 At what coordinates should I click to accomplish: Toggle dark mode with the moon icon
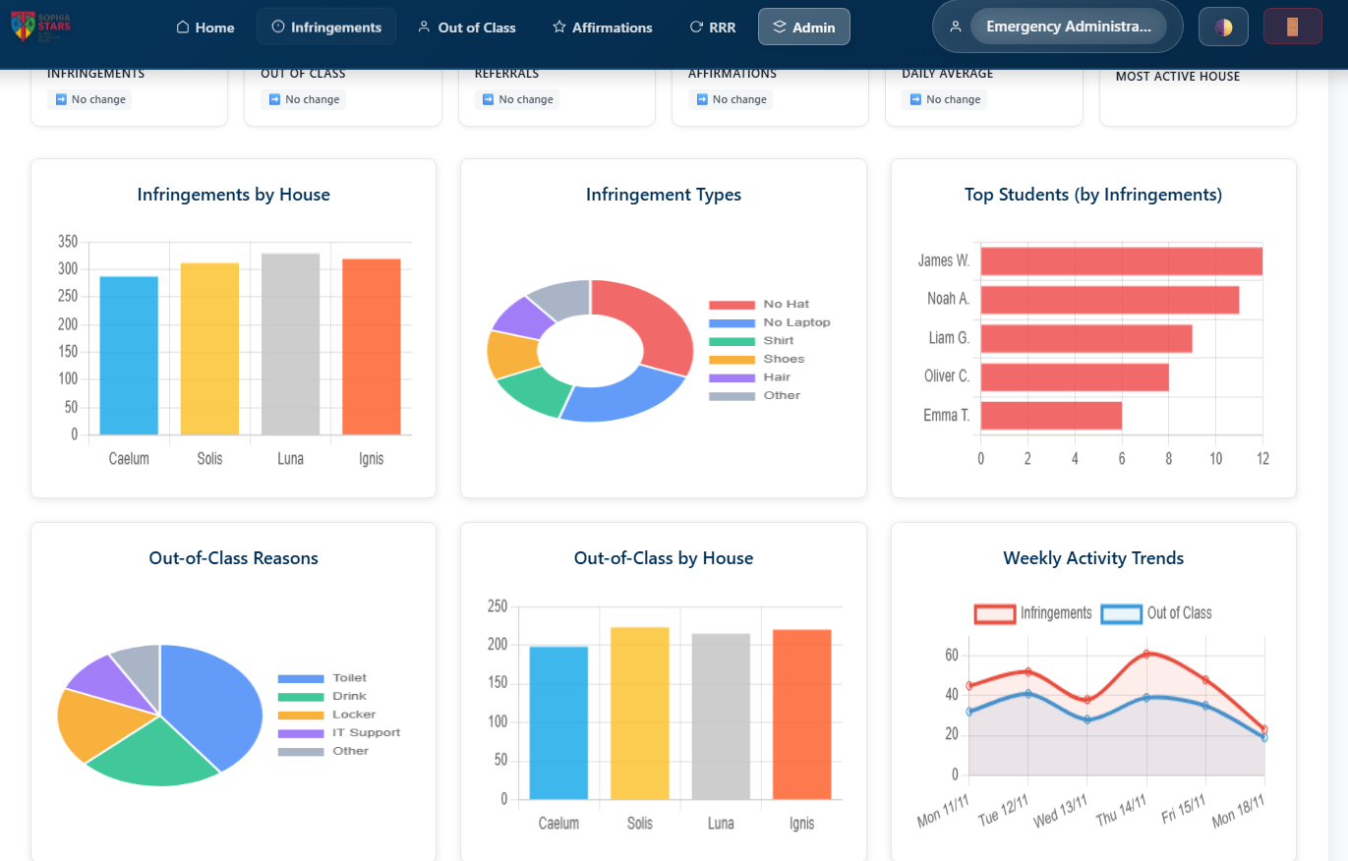[x=1223, y=26]
